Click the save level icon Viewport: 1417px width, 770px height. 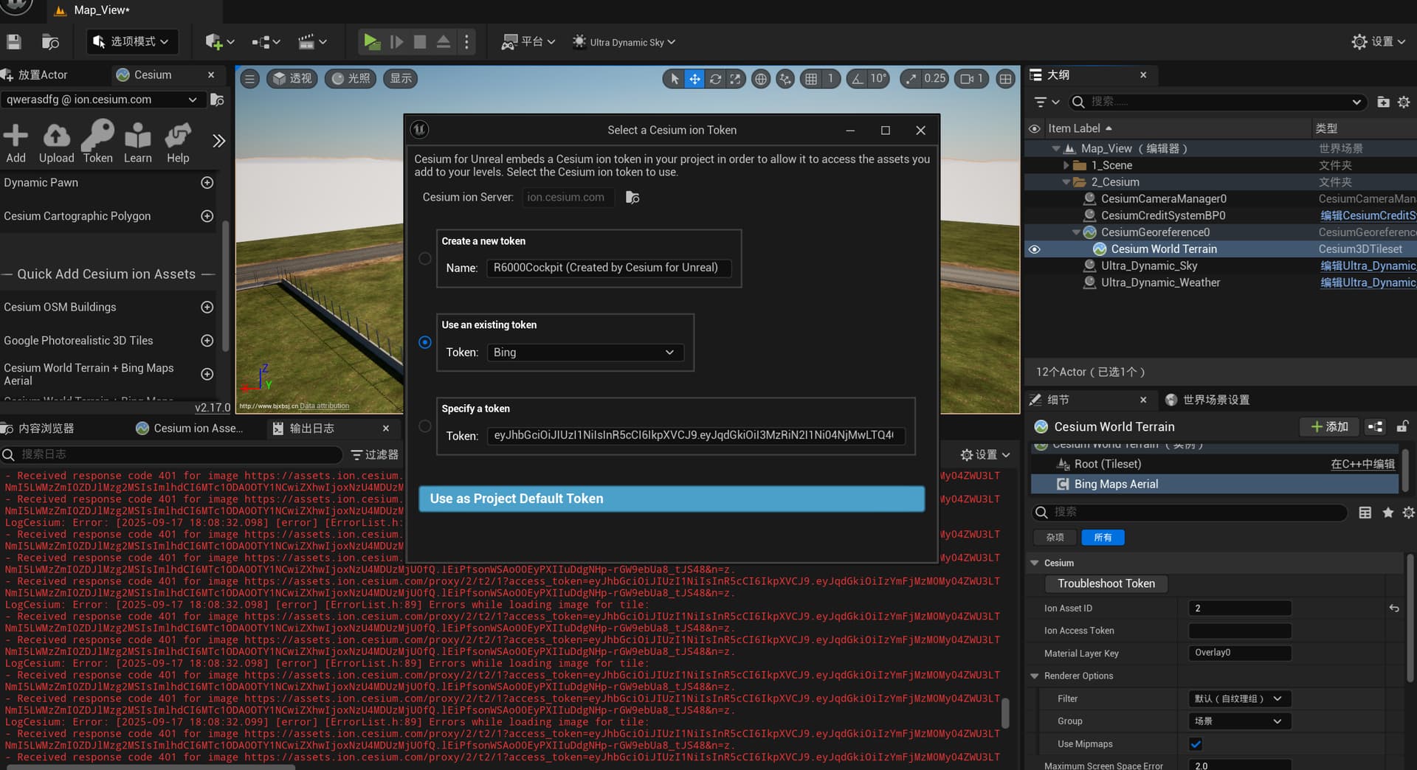click(13, 42)
